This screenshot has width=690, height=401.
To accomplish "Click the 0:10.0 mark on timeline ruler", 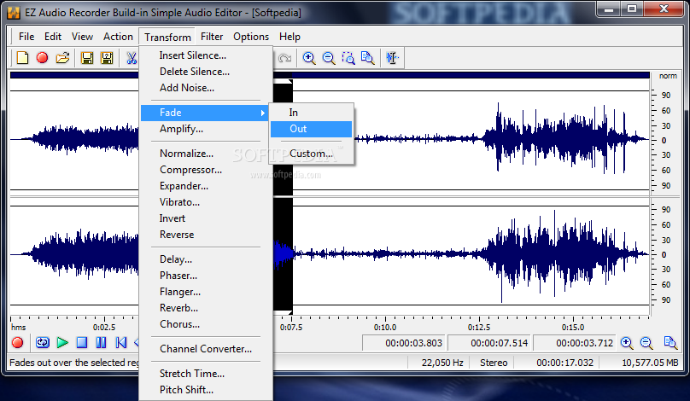I will pyautogui.click(x=385, y=327).
